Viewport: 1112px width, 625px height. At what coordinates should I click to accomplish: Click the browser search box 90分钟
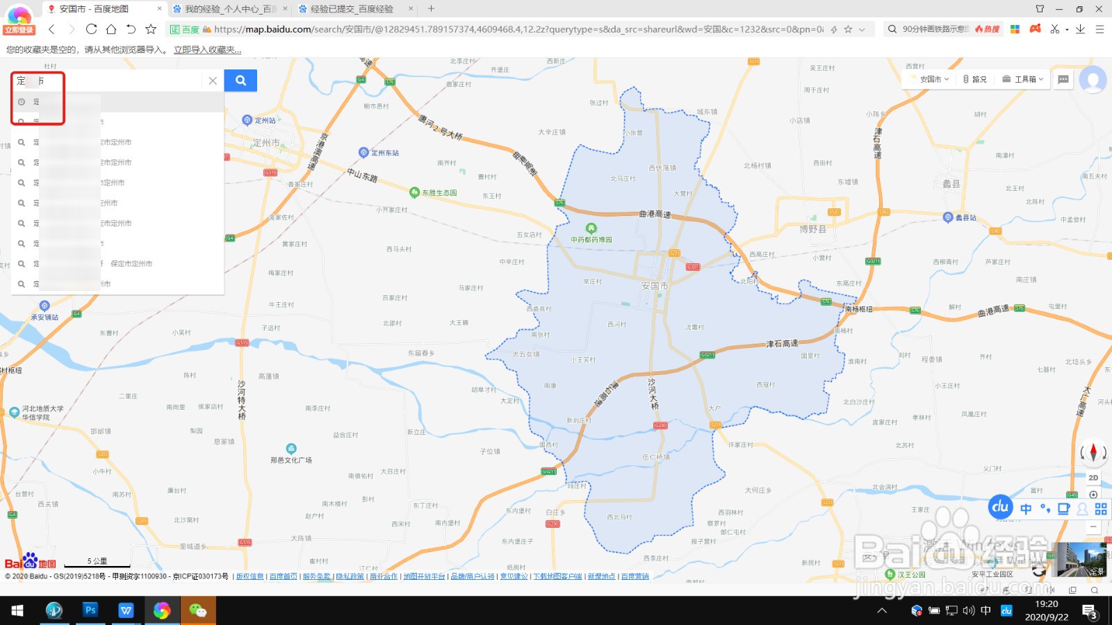click(x=935, y=29)
